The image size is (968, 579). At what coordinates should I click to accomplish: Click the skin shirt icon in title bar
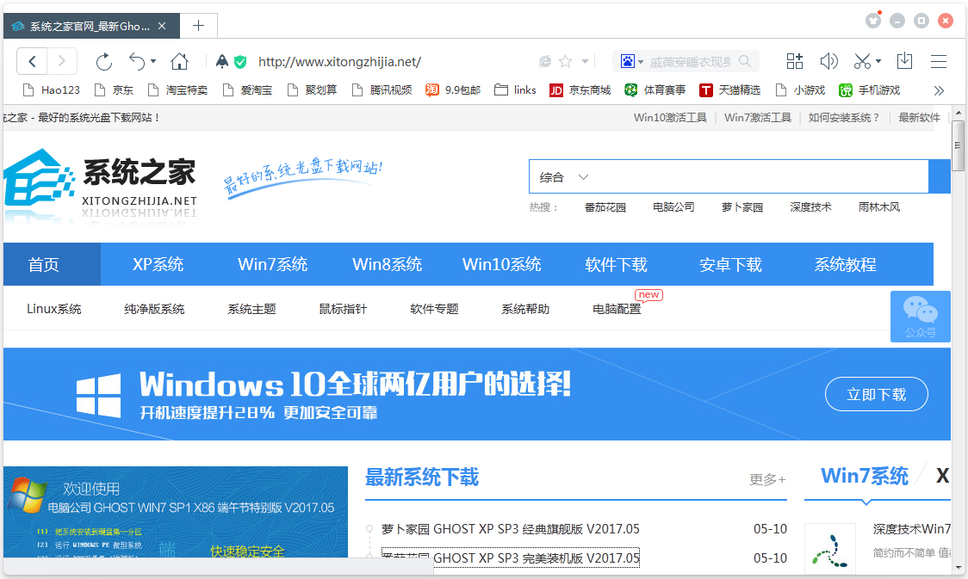(873, 21)
